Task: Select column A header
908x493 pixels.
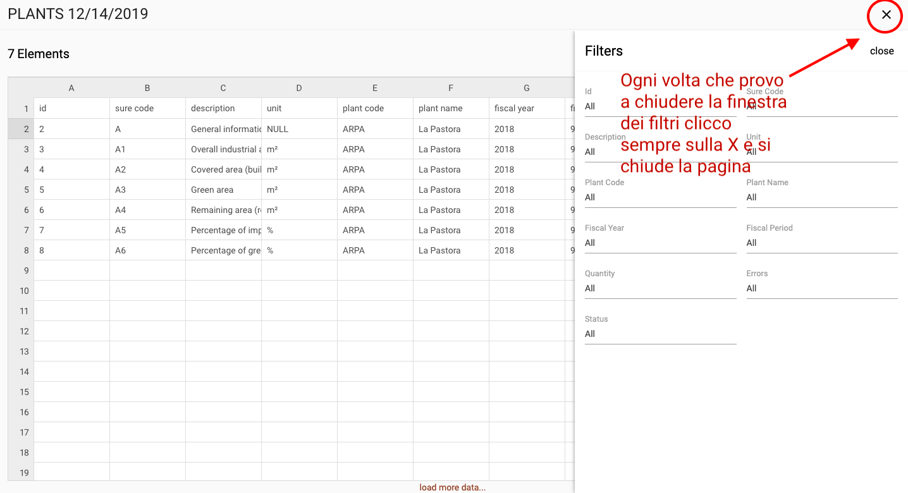Action: tap(71, 88)
